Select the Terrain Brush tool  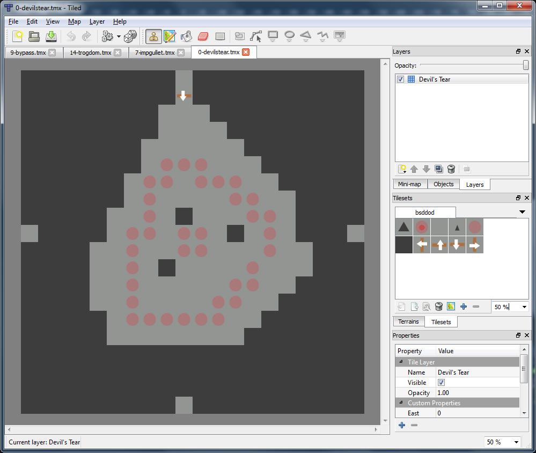click(170, 36)
